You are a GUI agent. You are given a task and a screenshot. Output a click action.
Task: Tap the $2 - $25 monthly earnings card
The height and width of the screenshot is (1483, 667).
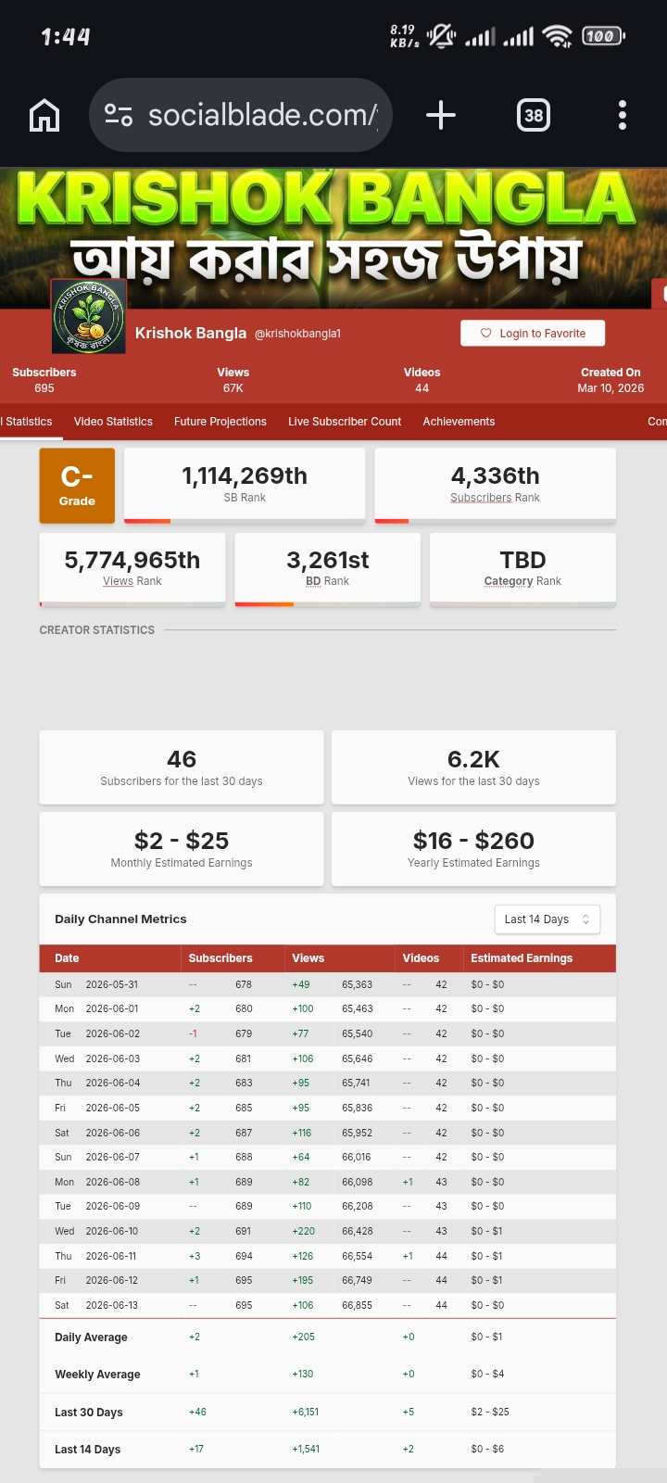tap(182, 849)
